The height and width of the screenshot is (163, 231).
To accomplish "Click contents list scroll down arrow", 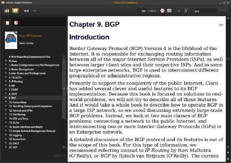I will point(64,147).
